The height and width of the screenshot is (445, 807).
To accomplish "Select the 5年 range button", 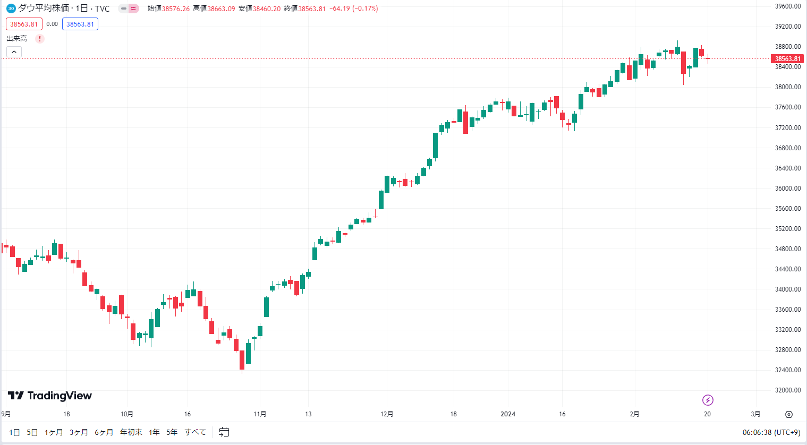I will 172,432.
